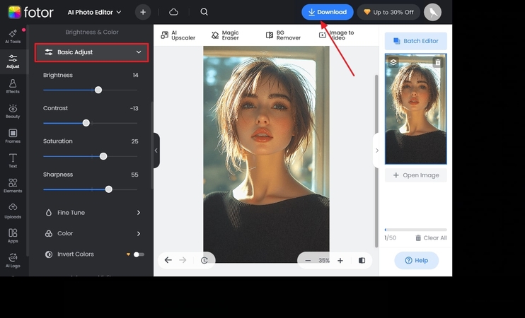
Task: Click the Brightness slider handle
Action: (x=98, y=90)
